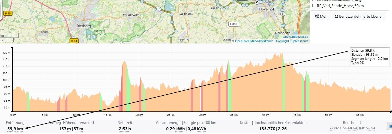The width and height of the screenshot is (392, 134).
Task: Click the B 64 road shield
Action: click(74, 41)
